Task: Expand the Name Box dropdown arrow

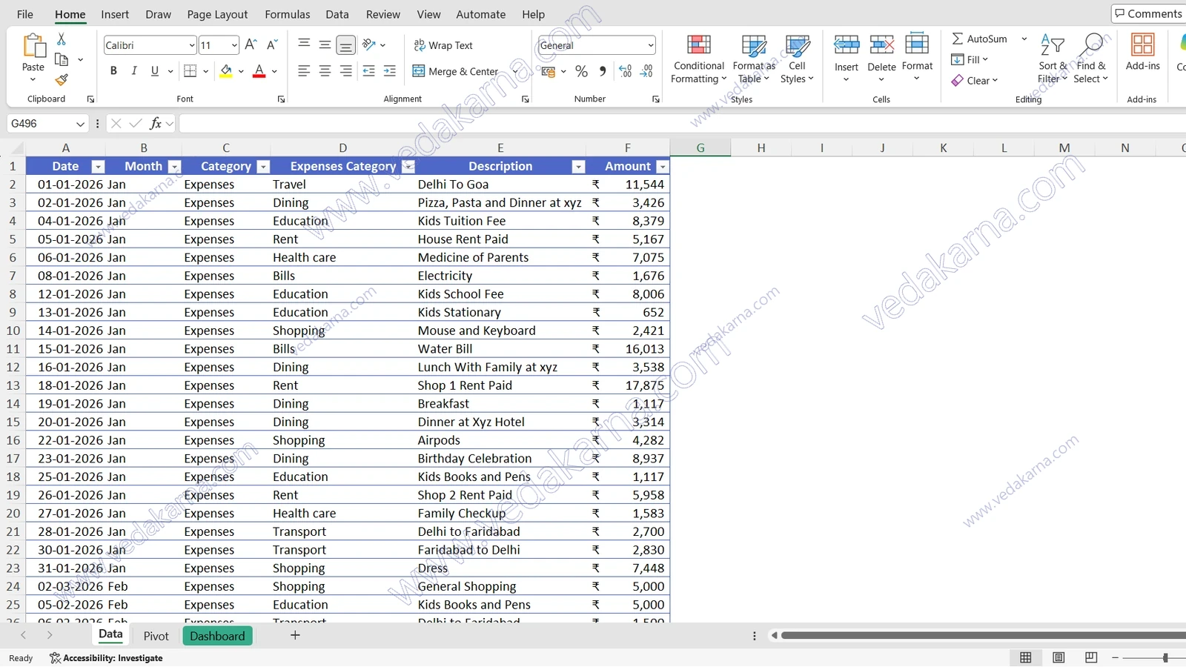Action: [x=80, y=124]
